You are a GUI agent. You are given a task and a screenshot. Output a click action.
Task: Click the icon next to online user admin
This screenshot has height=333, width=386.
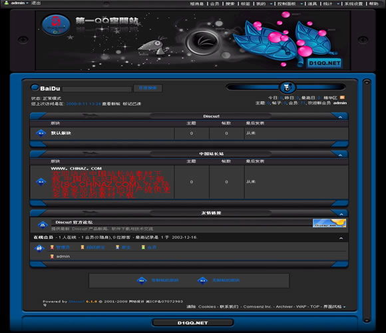[52, 256]
